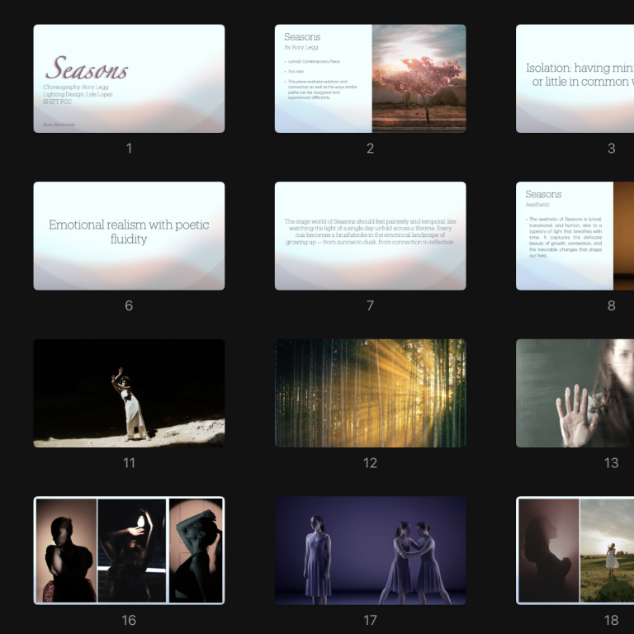634x634 pixels.
Task: Select the Isolation definition slide
Action: (x=575, y=78)
